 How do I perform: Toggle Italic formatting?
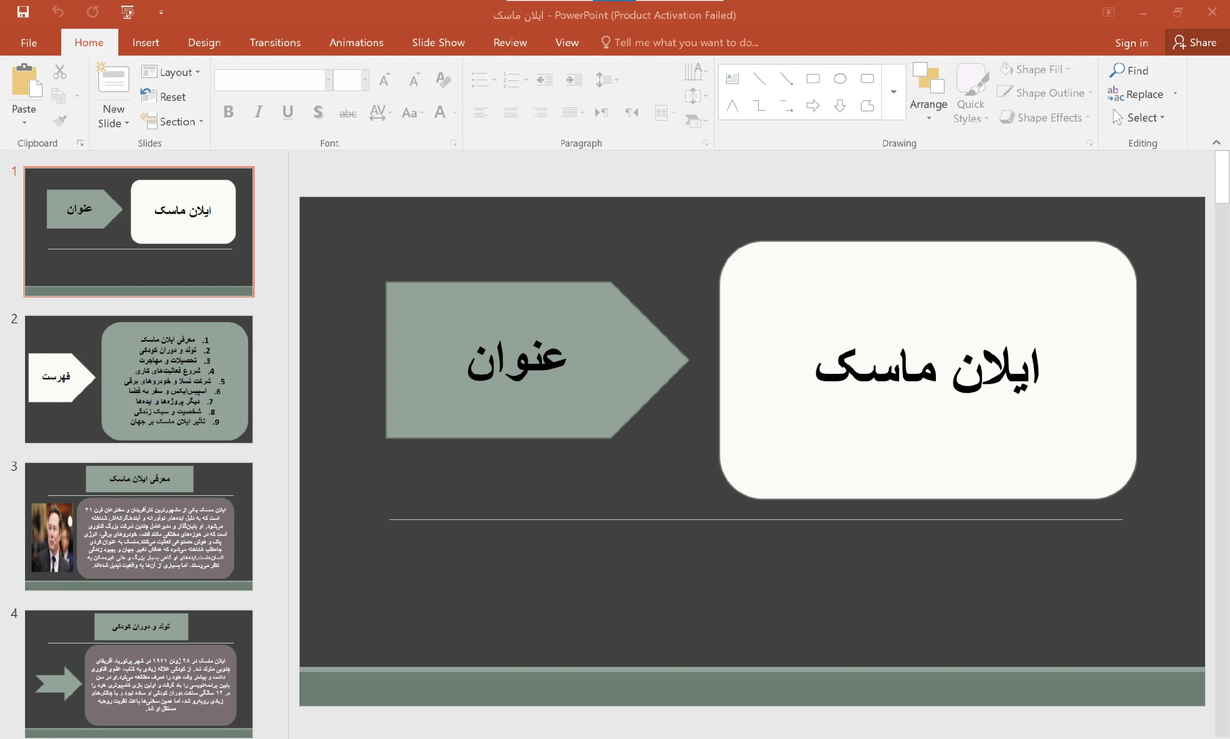[x=258, y=112]
